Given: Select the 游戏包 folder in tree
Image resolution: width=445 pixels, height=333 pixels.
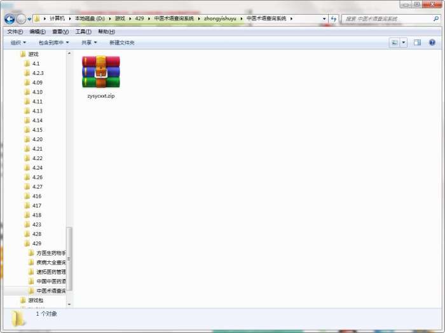Looking at the screenshot, I should (36, 301).
